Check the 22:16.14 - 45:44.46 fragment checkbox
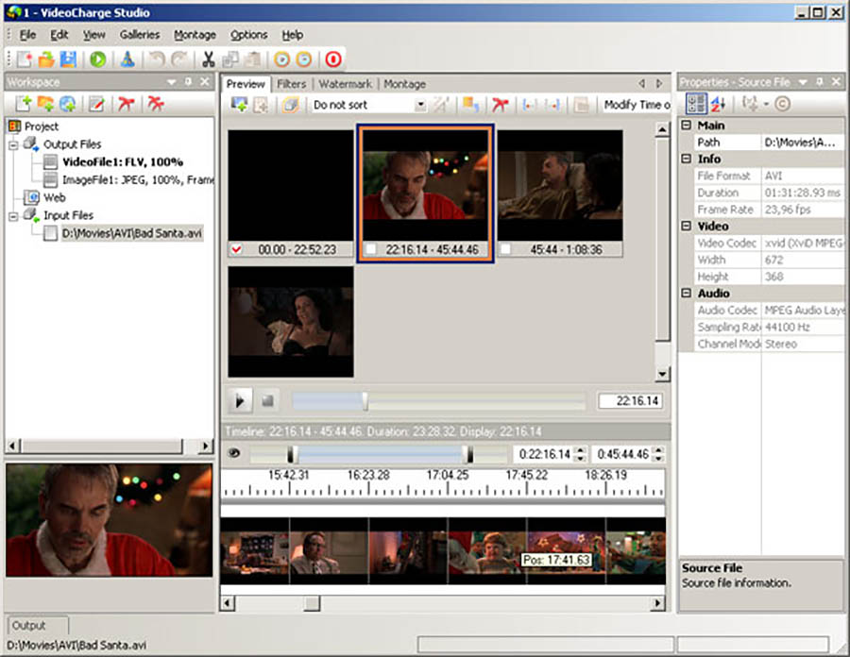850x657 pixels. (x=371, y=249)
